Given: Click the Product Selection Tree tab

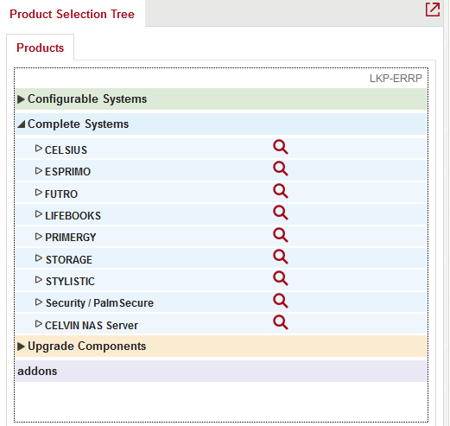Looking at the screenshot, I should (72, 14).
